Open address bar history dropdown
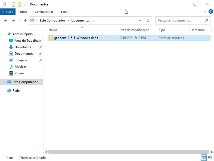This screenshot has height=161, width=214. (x=140, y=21)
